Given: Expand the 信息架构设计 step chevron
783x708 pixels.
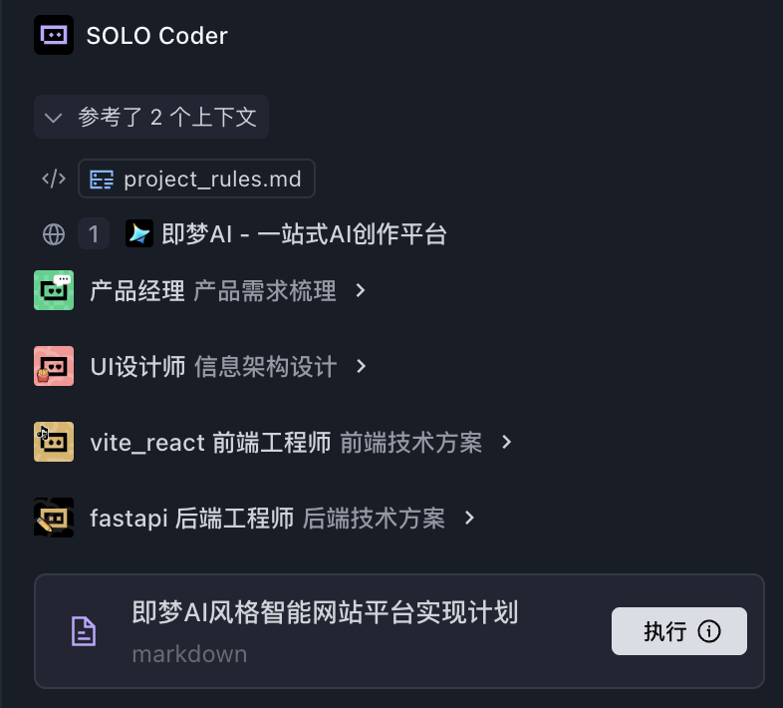Looking at the screenshot, I should pos(362,366).
